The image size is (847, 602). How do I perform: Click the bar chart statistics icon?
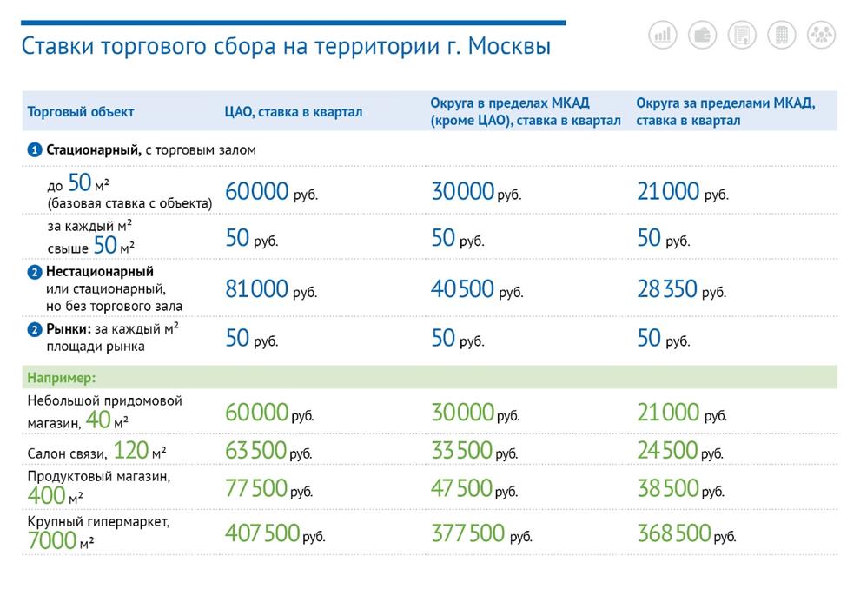coord(662,35)
